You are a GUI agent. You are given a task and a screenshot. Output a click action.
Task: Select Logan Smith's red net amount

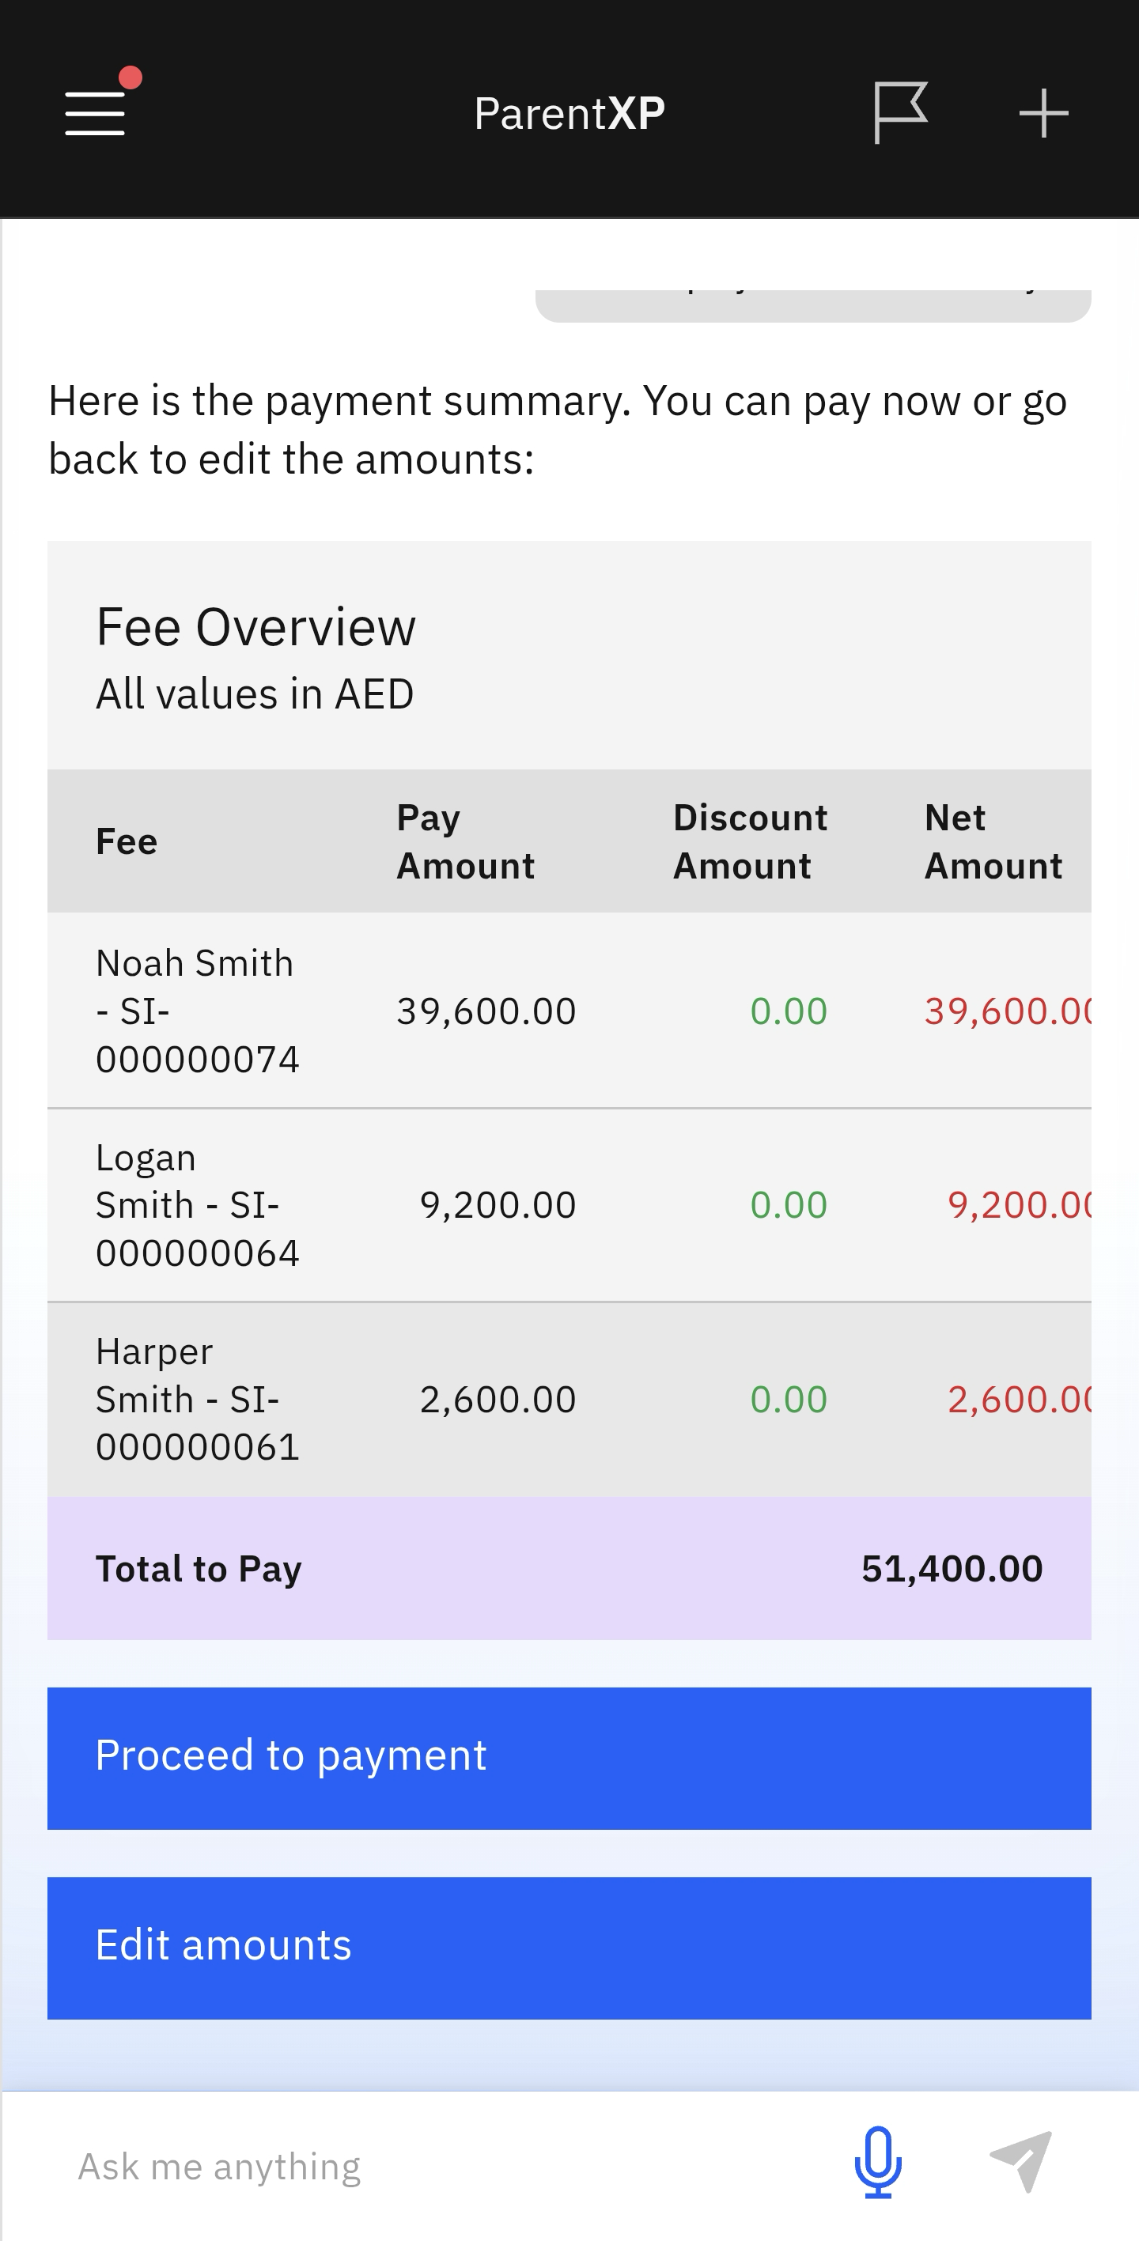1019,1205
